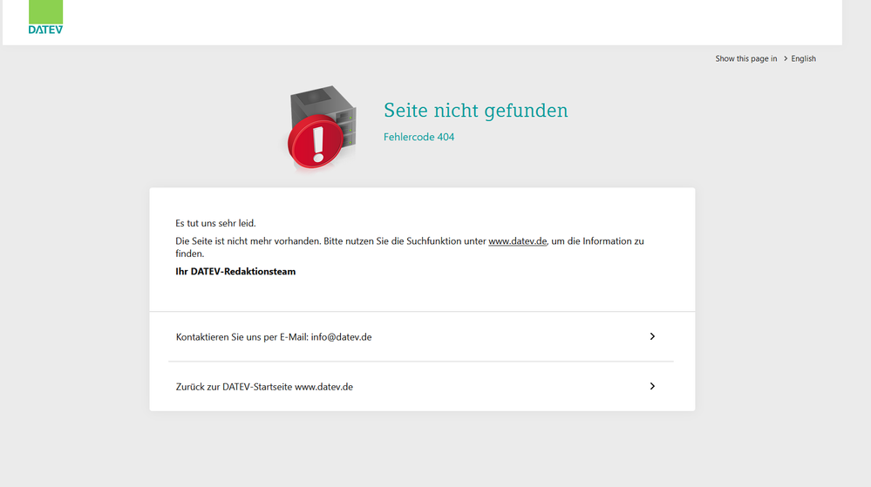871x487 pixels.
Task: Click the arrow on the email contact row
Action: [652, 336]
